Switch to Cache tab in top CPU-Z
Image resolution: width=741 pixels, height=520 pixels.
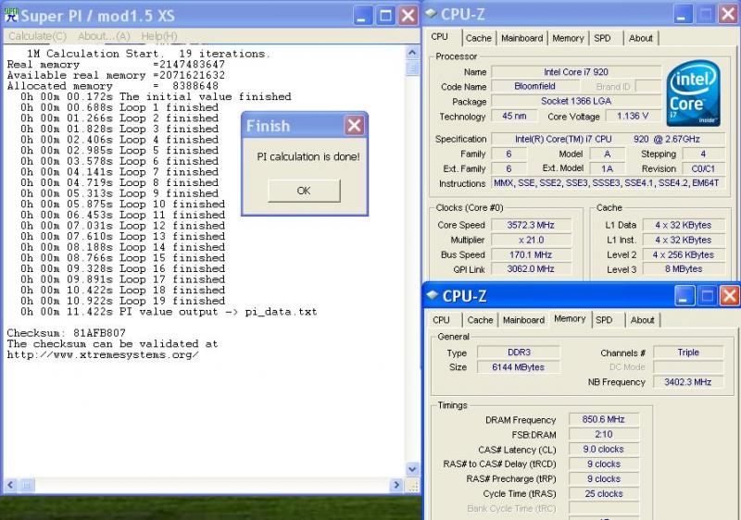coord(478,38)
